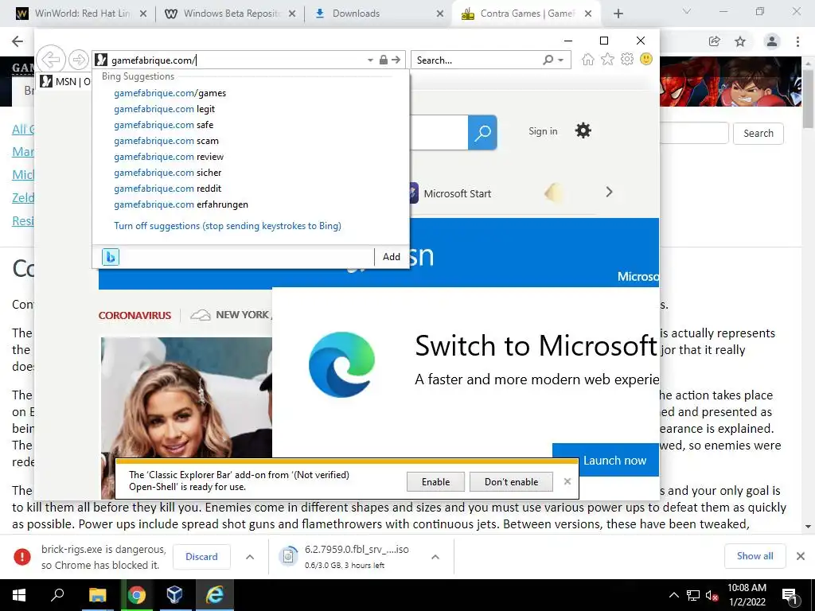Show hidden tray icons chevron
The height and width of the screenshot is (611, 815).
(673, 595)
